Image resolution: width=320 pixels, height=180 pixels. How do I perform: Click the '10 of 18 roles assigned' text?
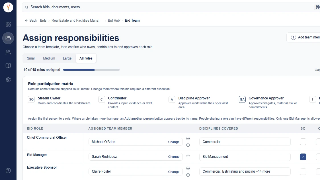42,70
